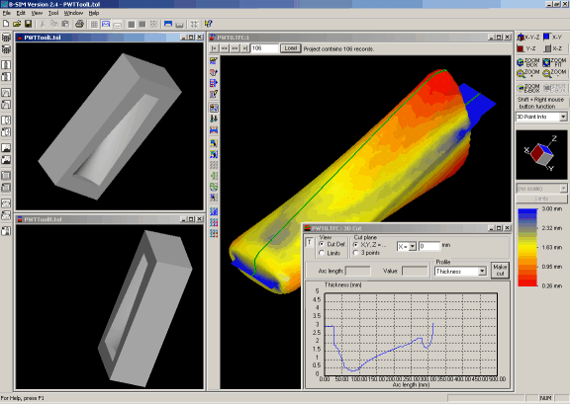Open the Window menu
570x404 pixels.
click(x=73, y=13)
